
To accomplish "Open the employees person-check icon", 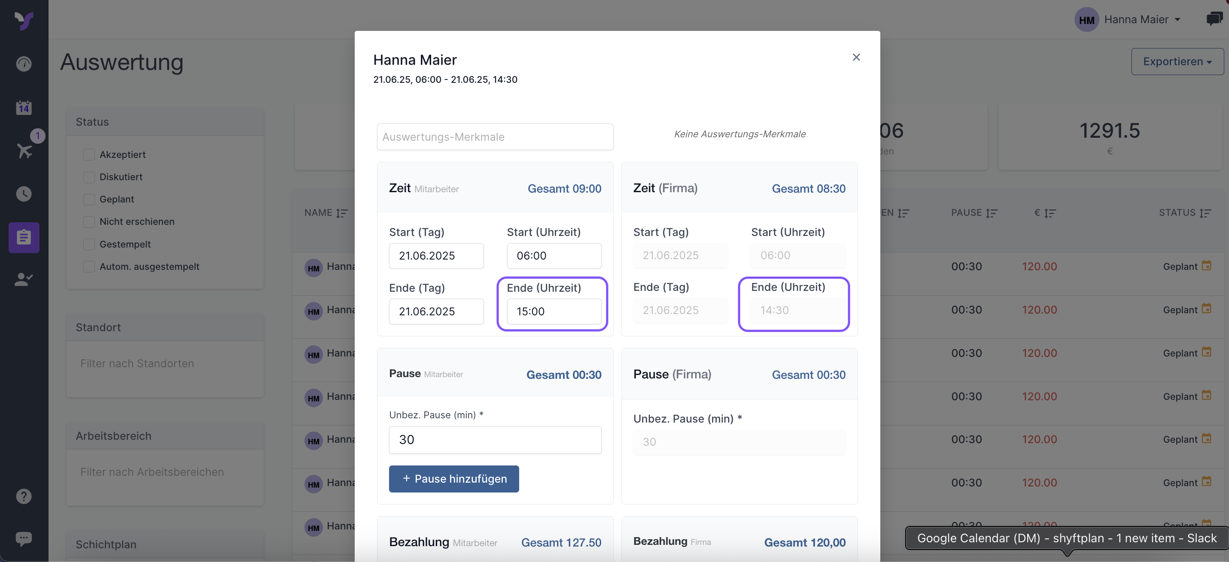I will coord(24,279).
